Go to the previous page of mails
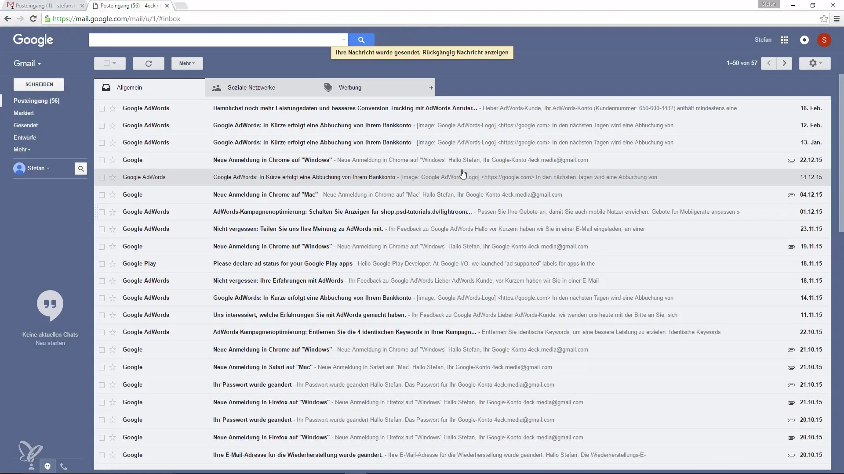Image resolution: width=844 pixels, height=474 pixels. pos(769,63)
